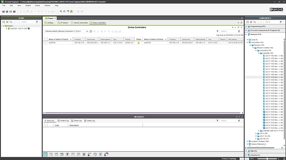Click the Online Controllers horizontal scrollbar
Screen dimensions: 286x160
pos(143,113)
